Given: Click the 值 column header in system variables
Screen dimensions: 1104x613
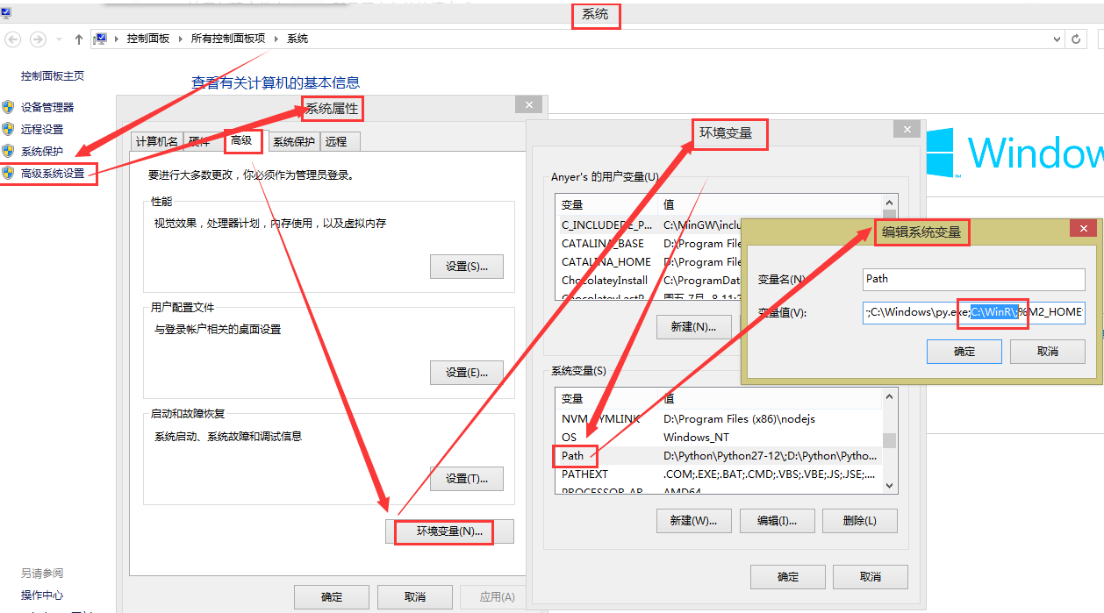Looking at the screenshot, I should coord(771,399).
